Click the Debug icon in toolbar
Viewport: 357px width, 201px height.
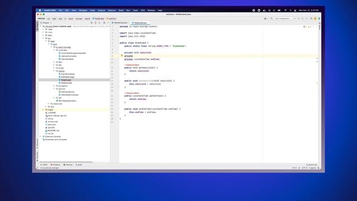[299, 18]
